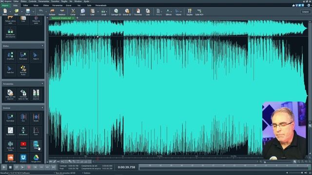This screenshot has width=312, height=175.
Task: Open the Controle menu
Action: (33, 1)
